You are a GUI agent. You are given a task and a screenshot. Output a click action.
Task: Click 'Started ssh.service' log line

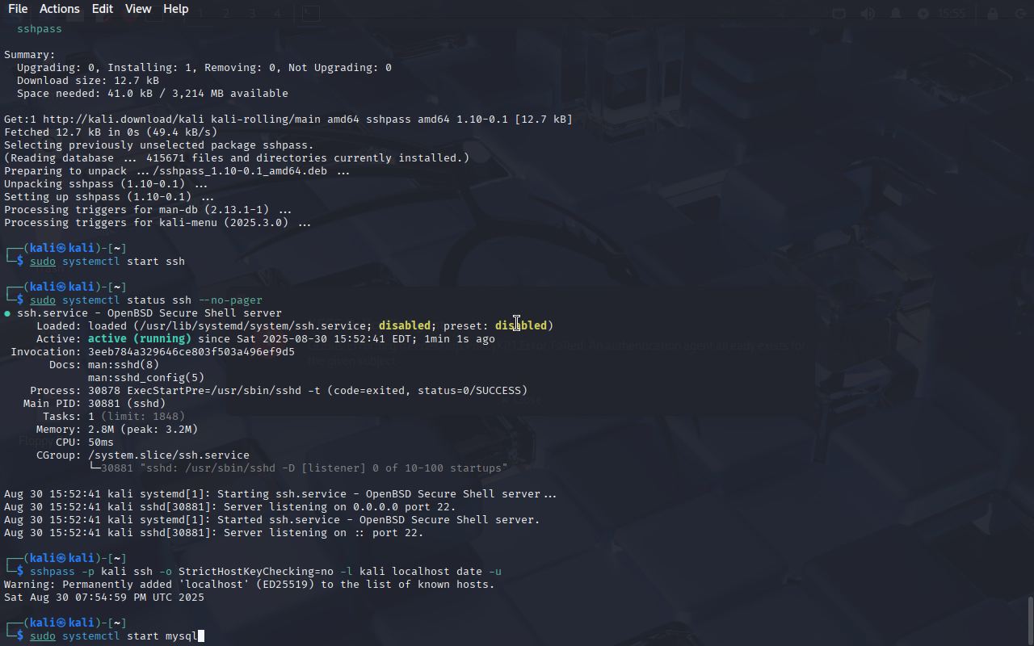pos(272,520)
